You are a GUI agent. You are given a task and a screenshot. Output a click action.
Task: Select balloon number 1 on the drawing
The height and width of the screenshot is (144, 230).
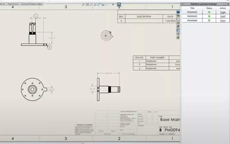point(35,16)
